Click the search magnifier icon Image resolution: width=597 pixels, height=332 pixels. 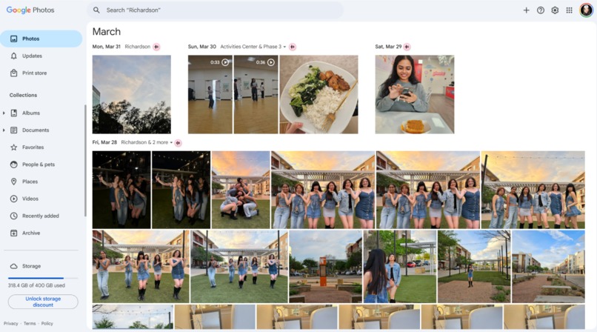(96, 10)
